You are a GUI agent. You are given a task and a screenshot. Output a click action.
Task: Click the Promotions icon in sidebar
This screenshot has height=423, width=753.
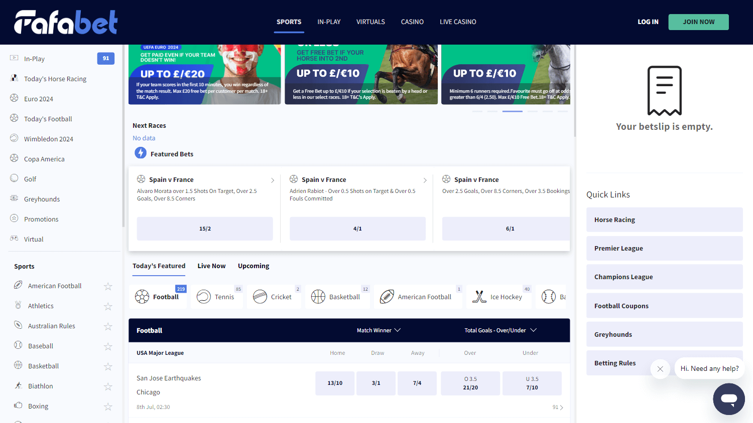14,219
